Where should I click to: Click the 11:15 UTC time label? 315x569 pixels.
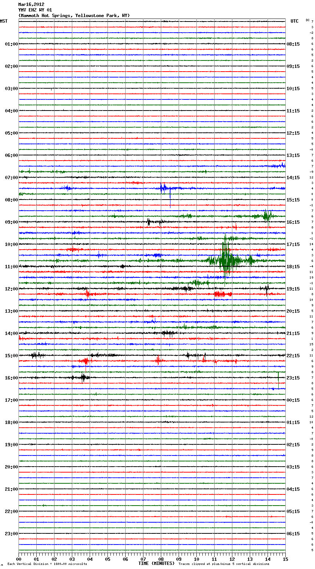pyautogui.click(x=293, y=111)
